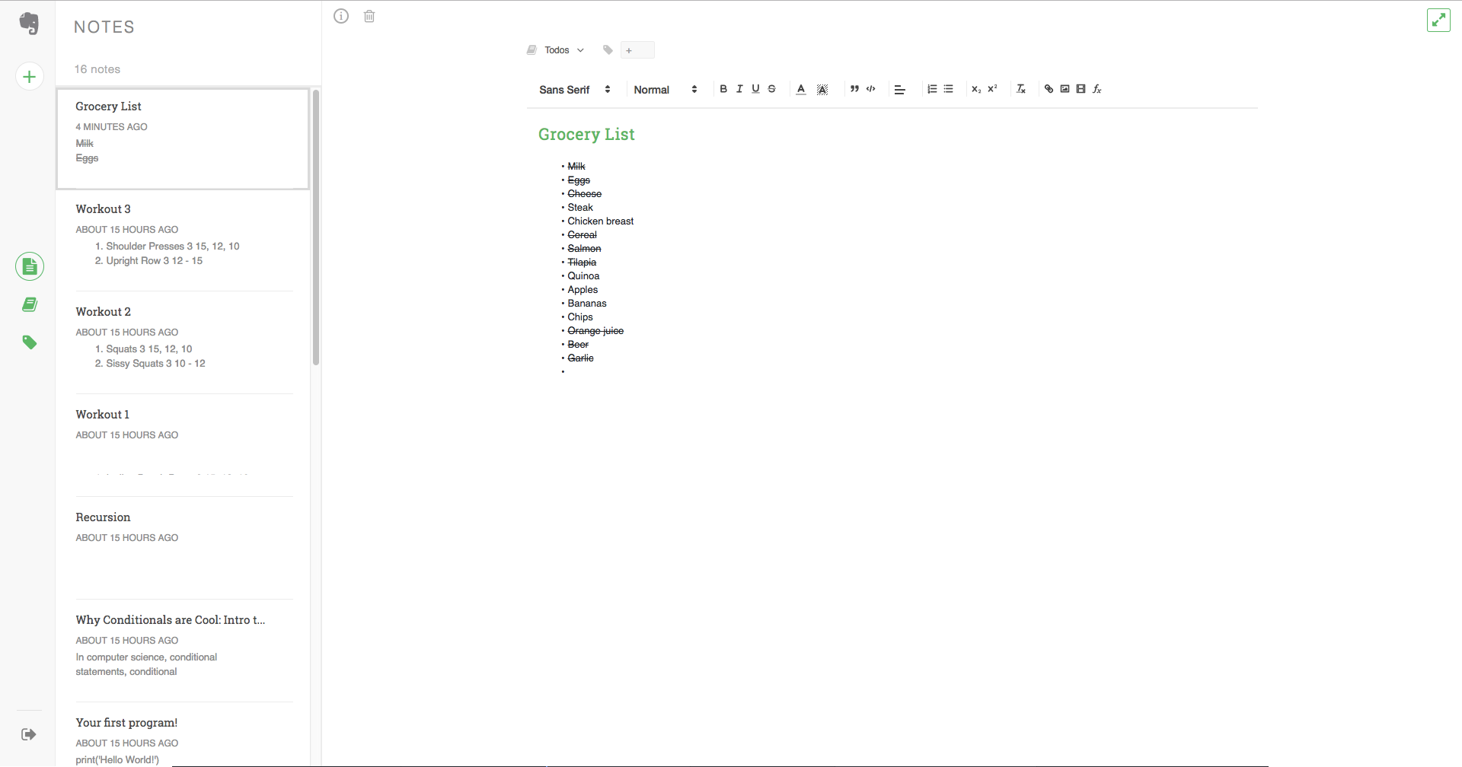
Task: Toggle italic formatting
Action: tap(739, 89)
